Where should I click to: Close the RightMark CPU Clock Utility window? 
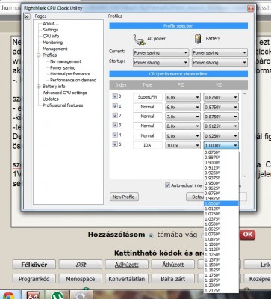[x=250, y=8]
